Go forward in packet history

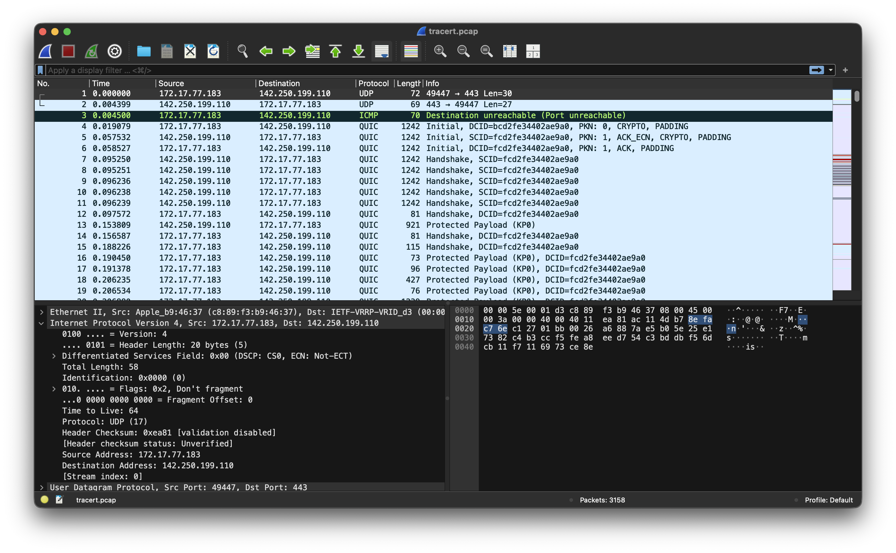click(x=289, y=51)
